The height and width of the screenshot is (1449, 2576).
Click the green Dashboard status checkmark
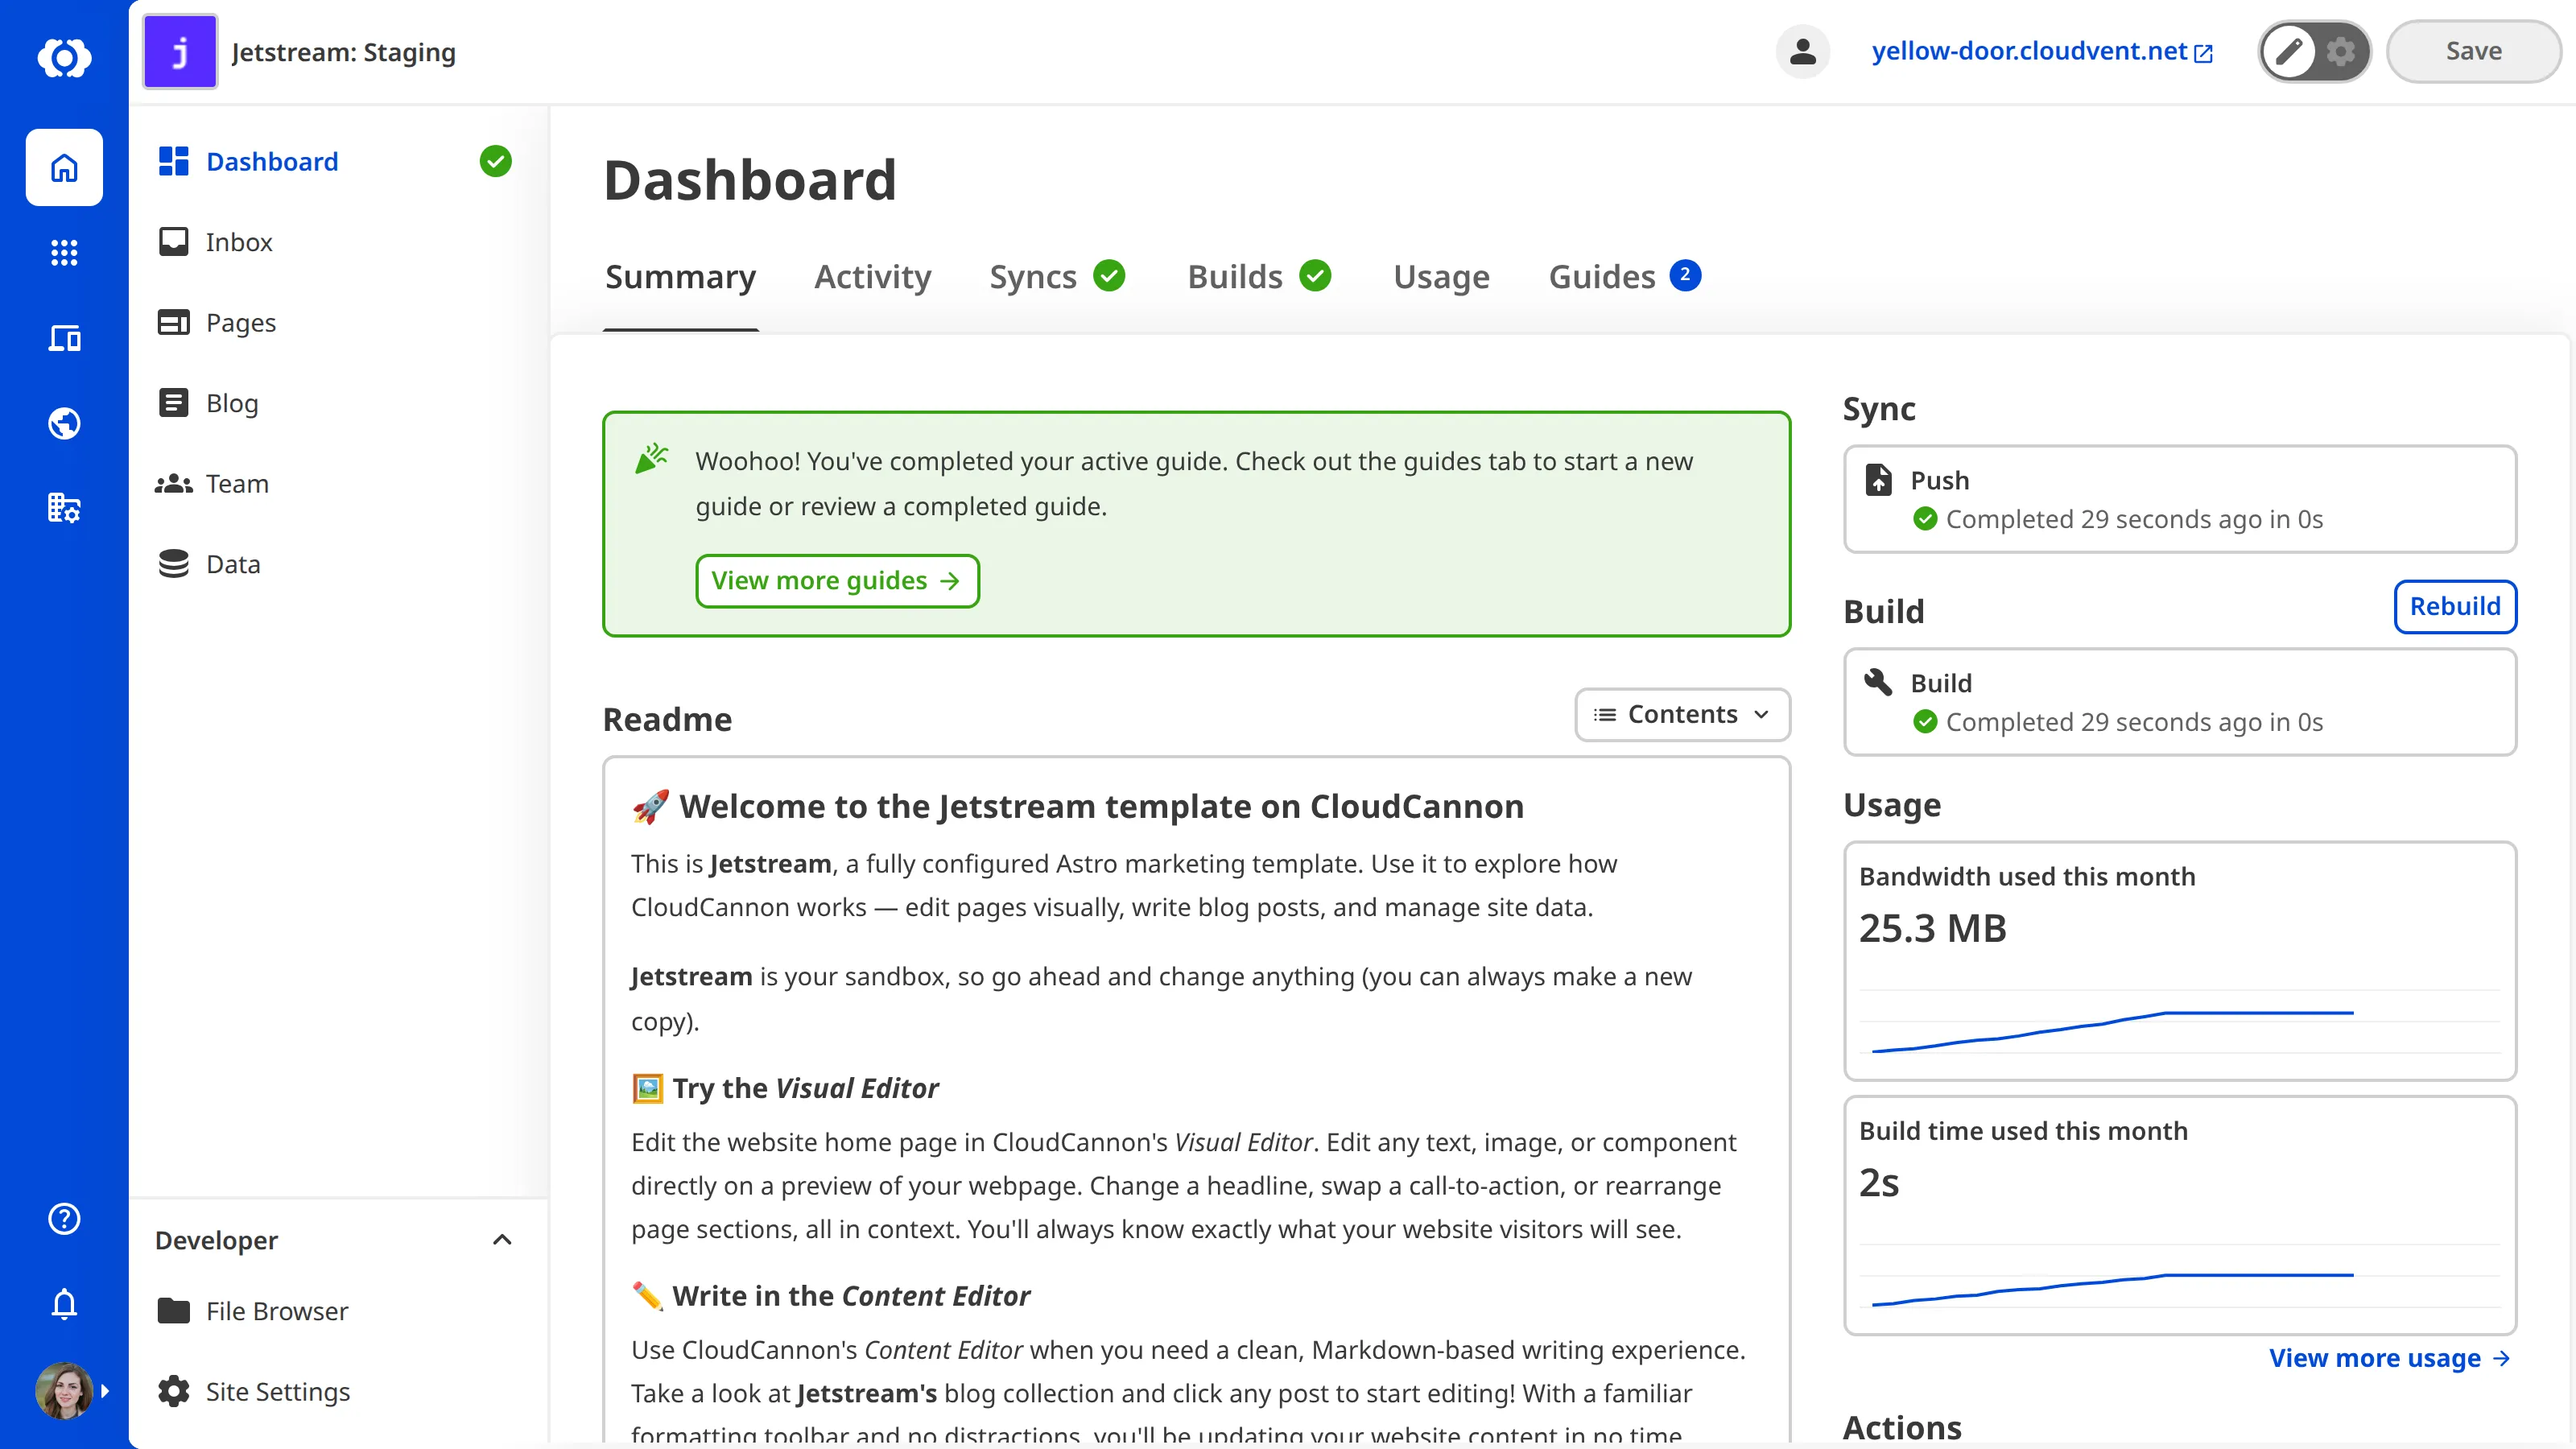pyautogui.click(x=495, y=161)
